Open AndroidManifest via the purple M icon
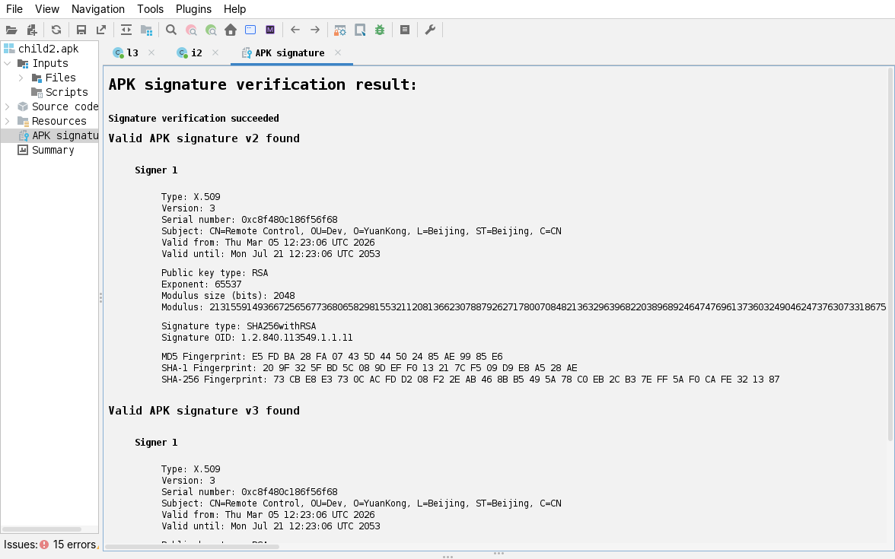The width and height of the screenshot is (895, 559). [270, 30]
